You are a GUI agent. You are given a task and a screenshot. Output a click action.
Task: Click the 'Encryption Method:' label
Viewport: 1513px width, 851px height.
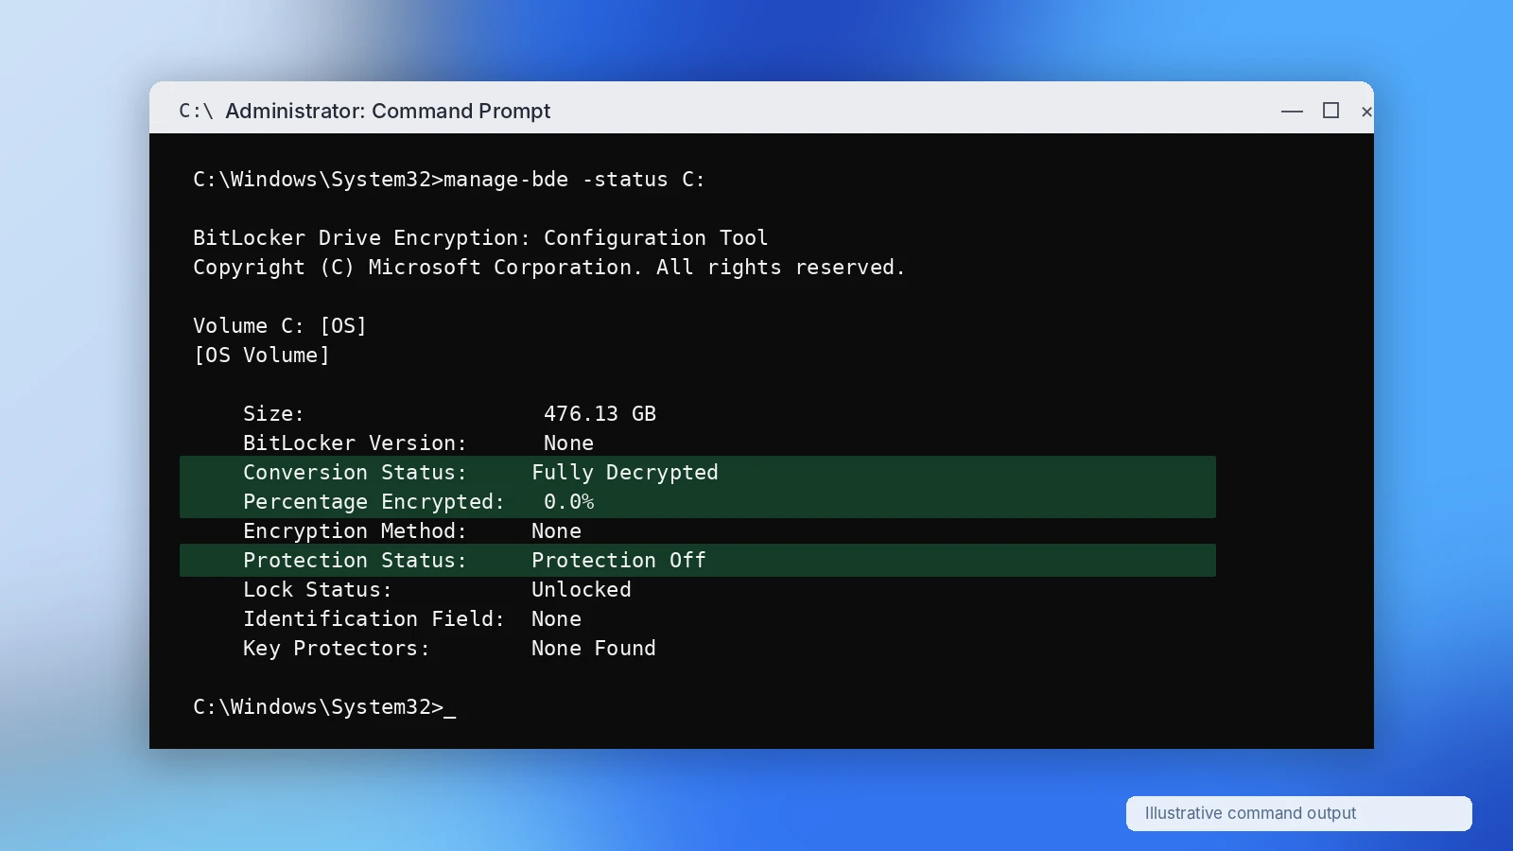[x=355, y=531]
